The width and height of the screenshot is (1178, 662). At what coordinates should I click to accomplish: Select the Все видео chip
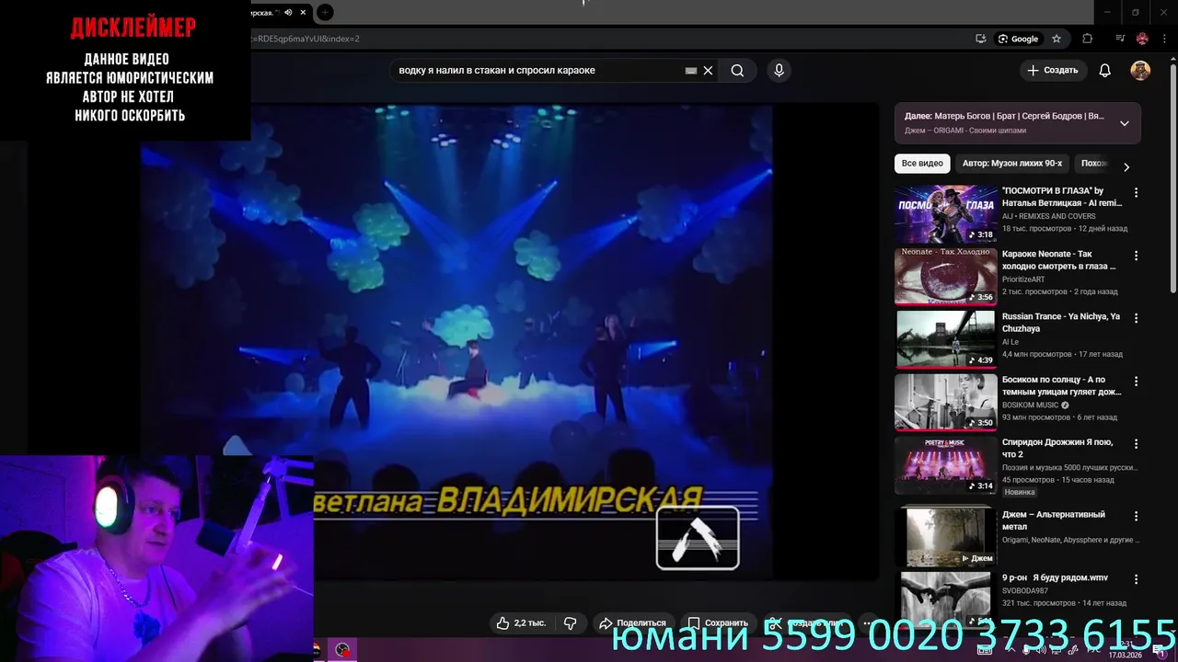[922, 164]
